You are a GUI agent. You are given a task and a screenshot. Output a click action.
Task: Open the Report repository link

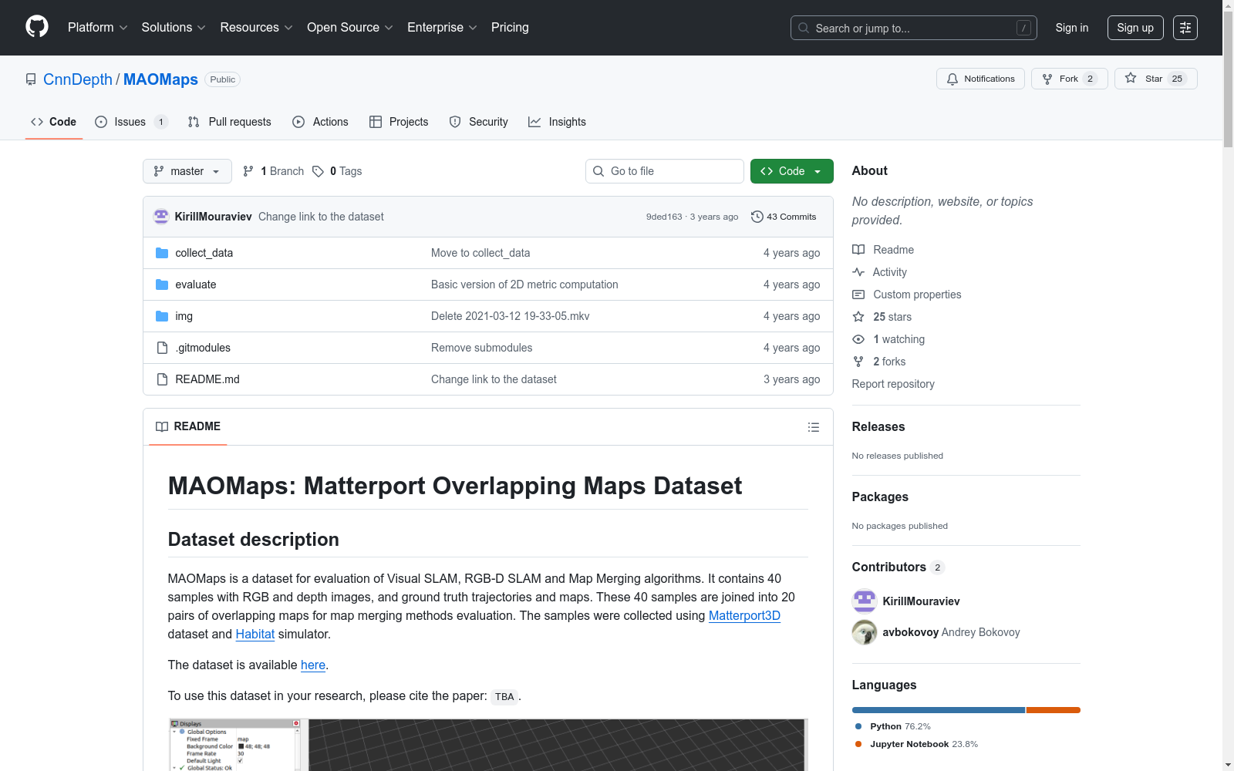coord(893,384)
